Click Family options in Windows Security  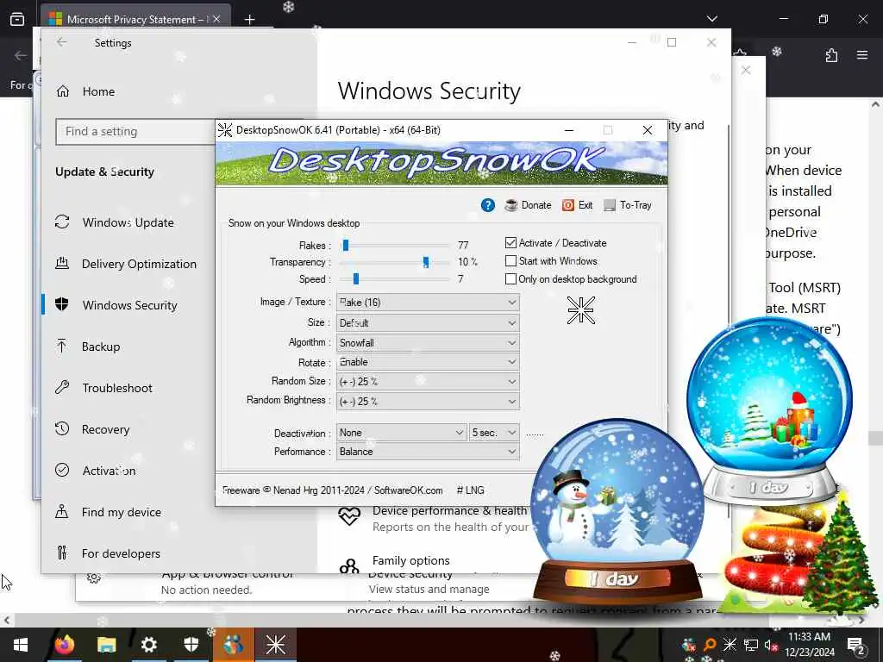(x=411, y=560)
